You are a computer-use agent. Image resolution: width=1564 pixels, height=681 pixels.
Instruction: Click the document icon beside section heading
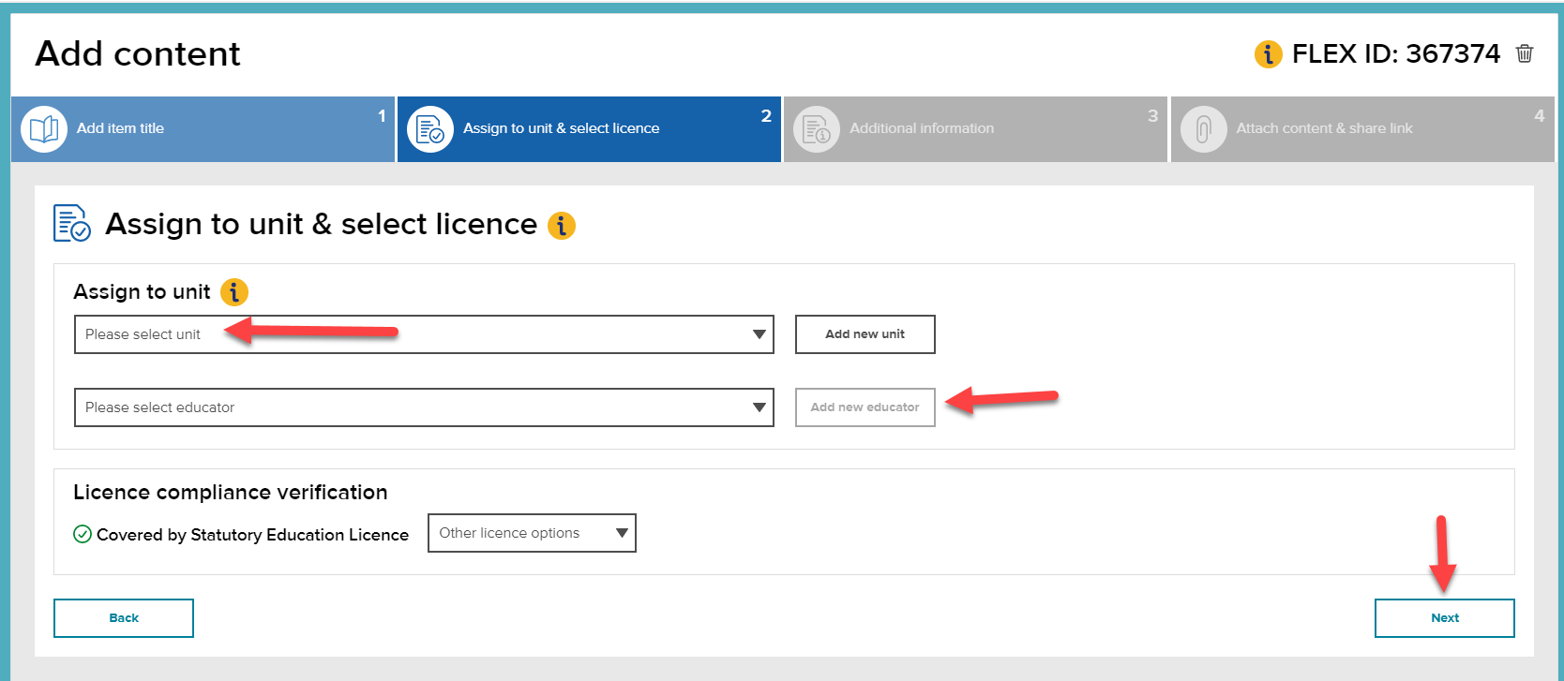click(72, 223)
